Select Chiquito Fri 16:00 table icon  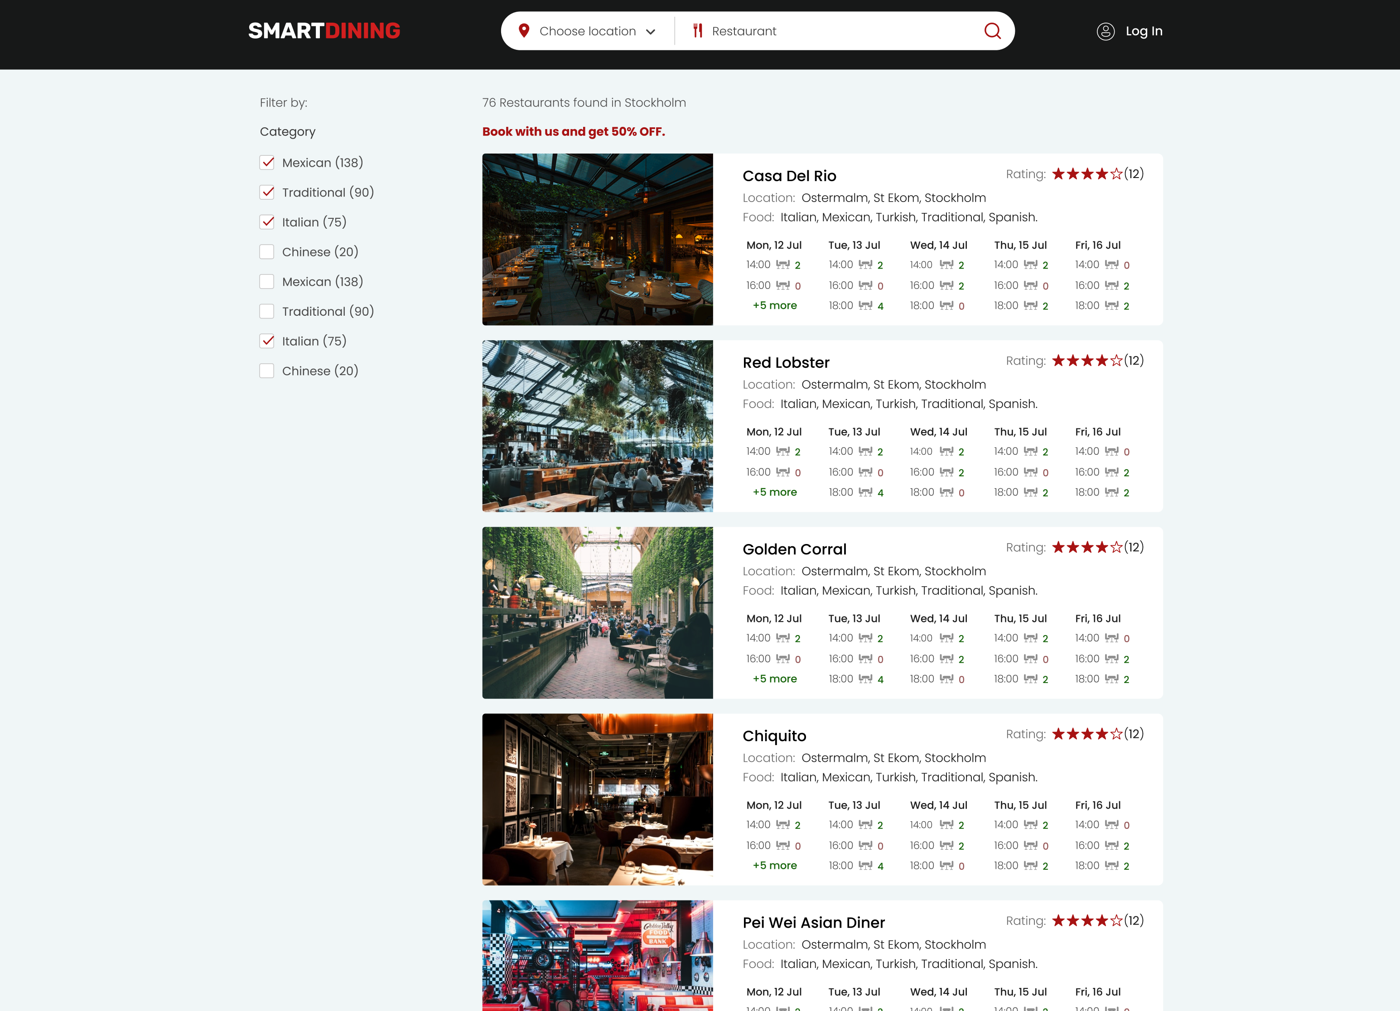1111,845
